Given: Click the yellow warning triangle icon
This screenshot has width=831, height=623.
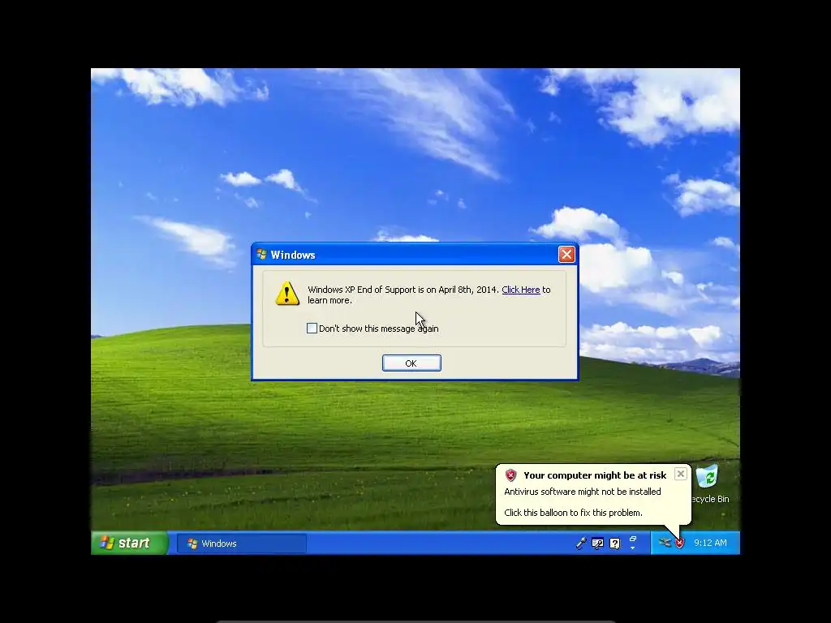Looking at the screenshot, I should click(x=287, y=293).
